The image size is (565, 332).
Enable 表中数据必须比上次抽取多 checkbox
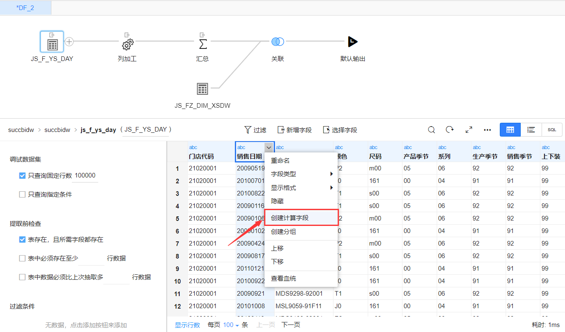pyautogui.click(x=23, y=277)
